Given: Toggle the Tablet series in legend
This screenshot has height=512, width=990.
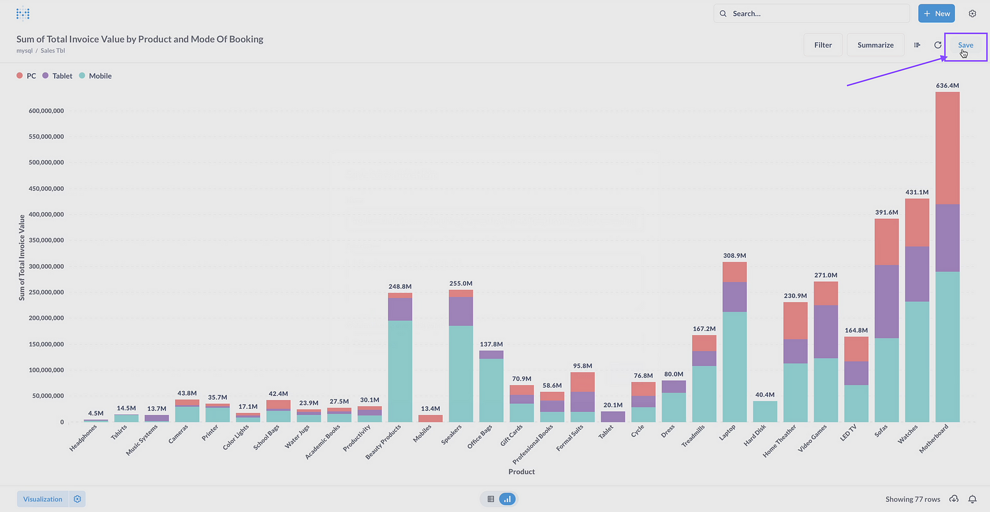Looking at the screenshot, I should [62, 76].
